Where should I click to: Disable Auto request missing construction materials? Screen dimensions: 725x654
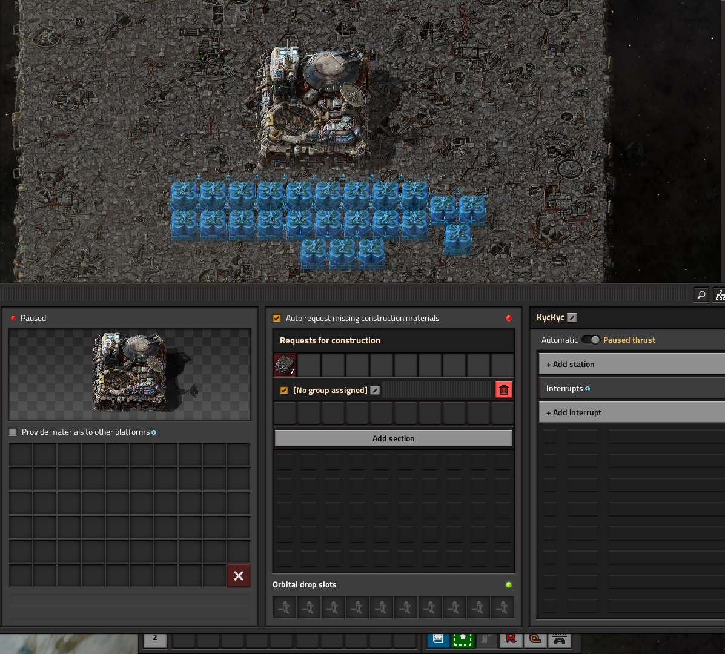[277, 318]
